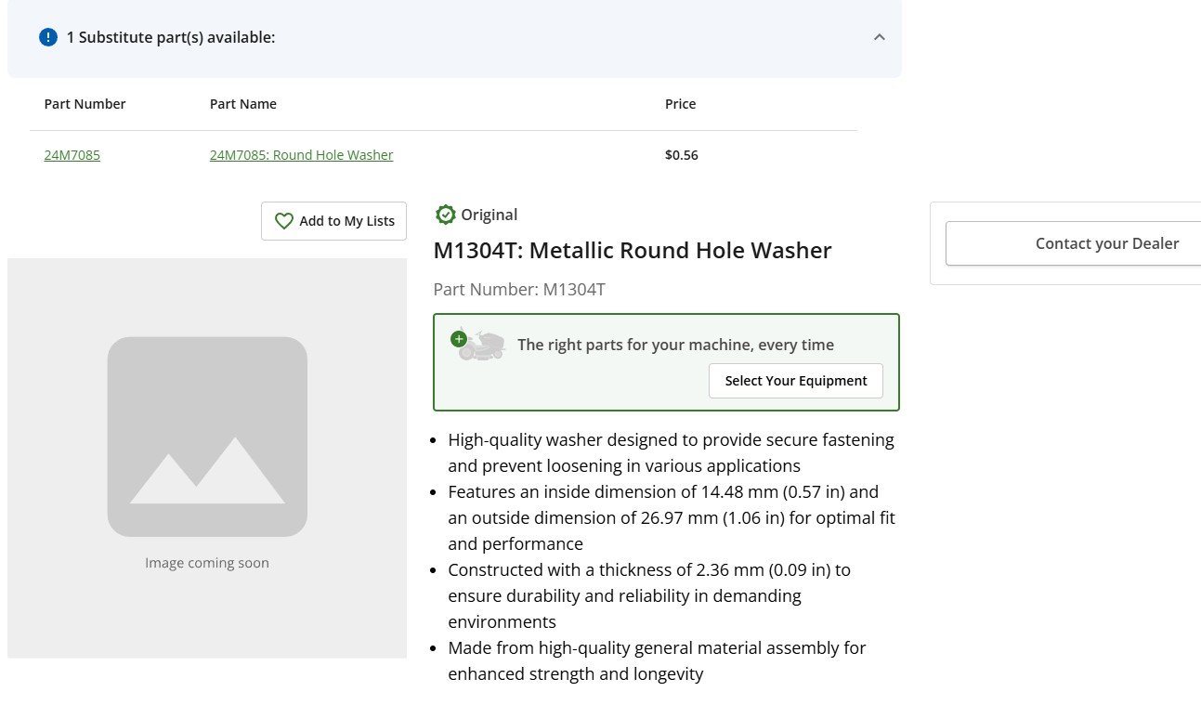
Task: Click the Part Number column header
Action: coord(85,104)
